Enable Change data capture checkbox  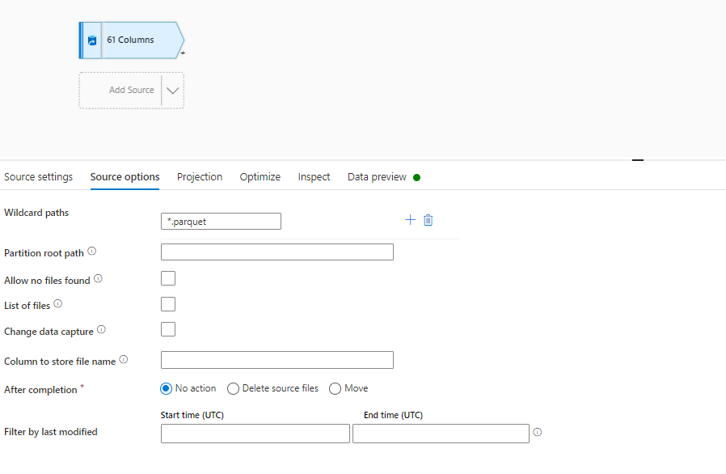pos(168,329)
